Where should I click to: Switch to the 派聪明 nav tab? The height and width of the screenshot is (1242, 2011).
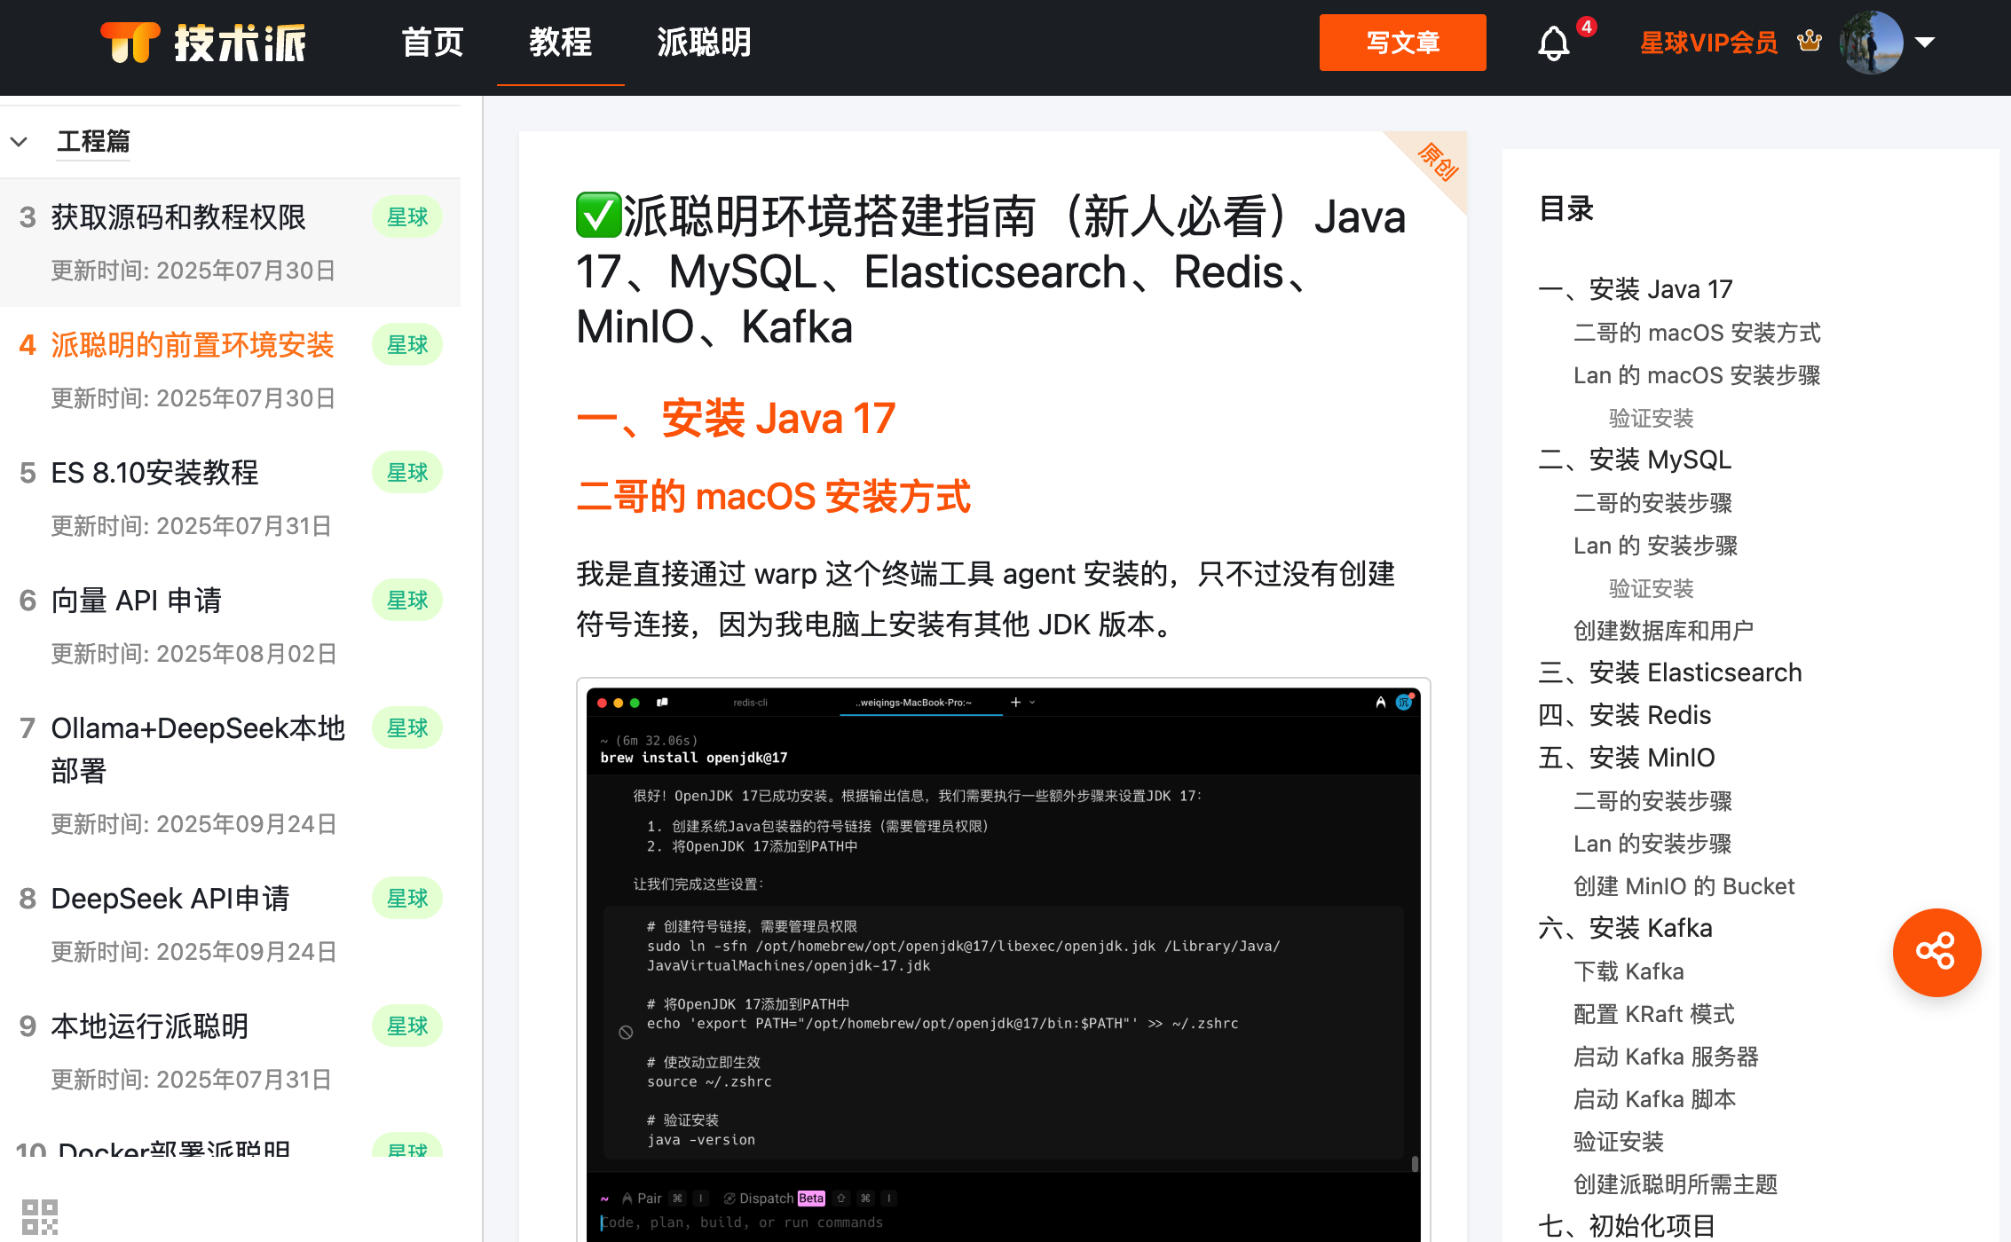pyautogui.click(x=704, y=43)
